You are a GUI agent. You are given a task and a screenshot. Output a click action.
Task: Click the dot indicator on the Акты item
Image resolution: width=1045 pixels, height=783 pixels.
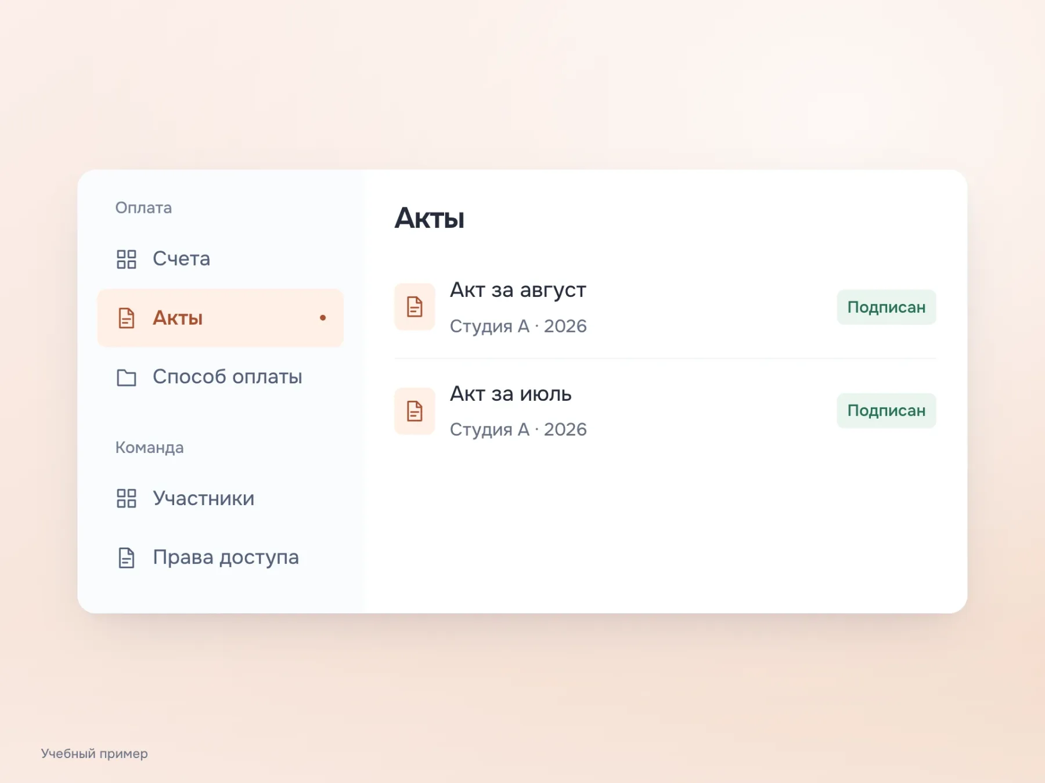323,318
